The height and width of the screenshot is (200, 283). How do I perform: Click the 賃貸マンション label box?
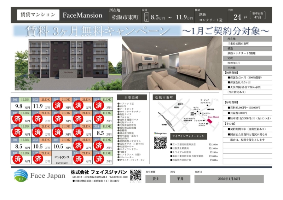click(38, 14)
